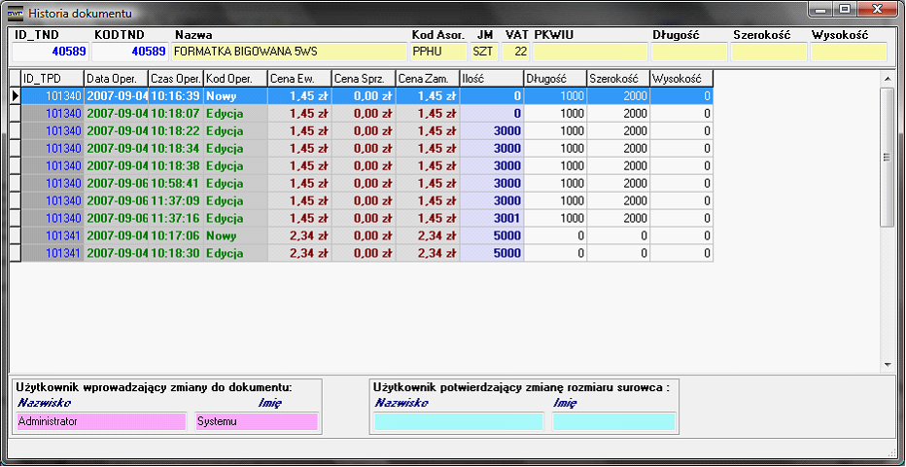Click the vertical scrollbar thumb of the grid
906x467 pixels.
point(887,156)
